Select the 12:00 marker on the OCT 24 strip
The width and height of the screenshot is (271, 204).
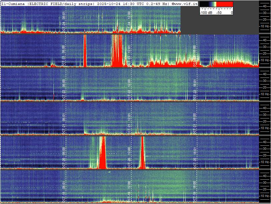coord(129,15)
